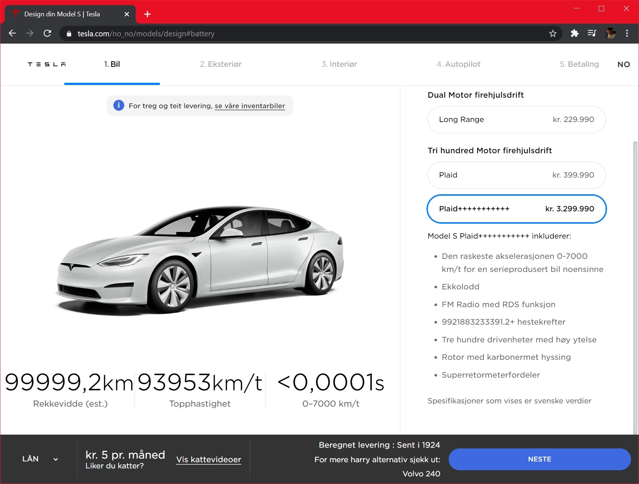Viewport: 639px width, 484px height.
Task: Open Chrome three-dot menu
Action: coord(627,33)
